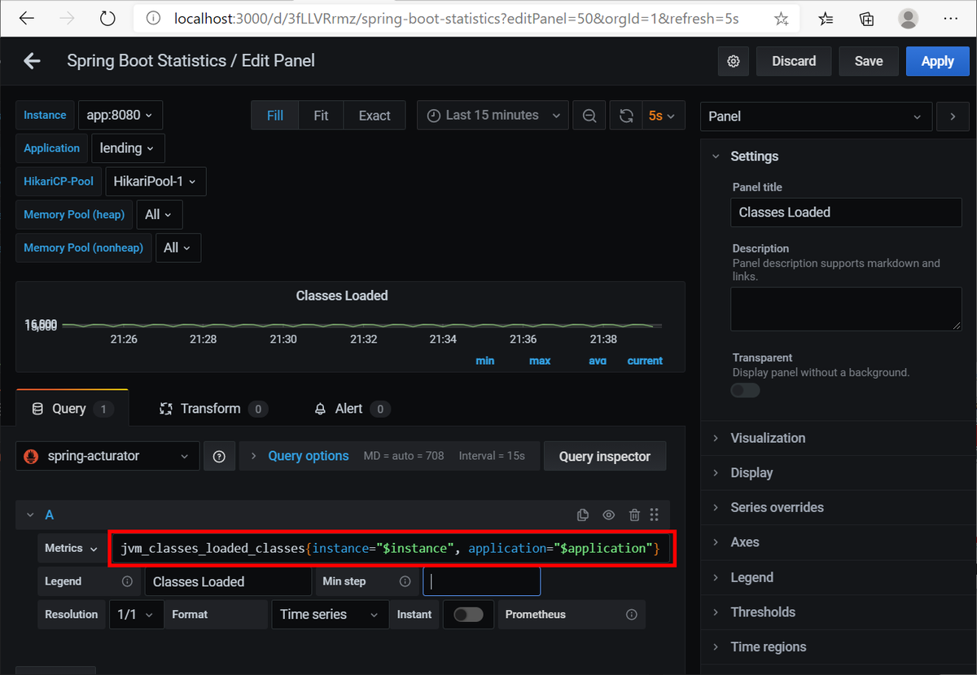Expand the Legend section in the side pane
The image size is (977, 675).
(x=751, y=577)
